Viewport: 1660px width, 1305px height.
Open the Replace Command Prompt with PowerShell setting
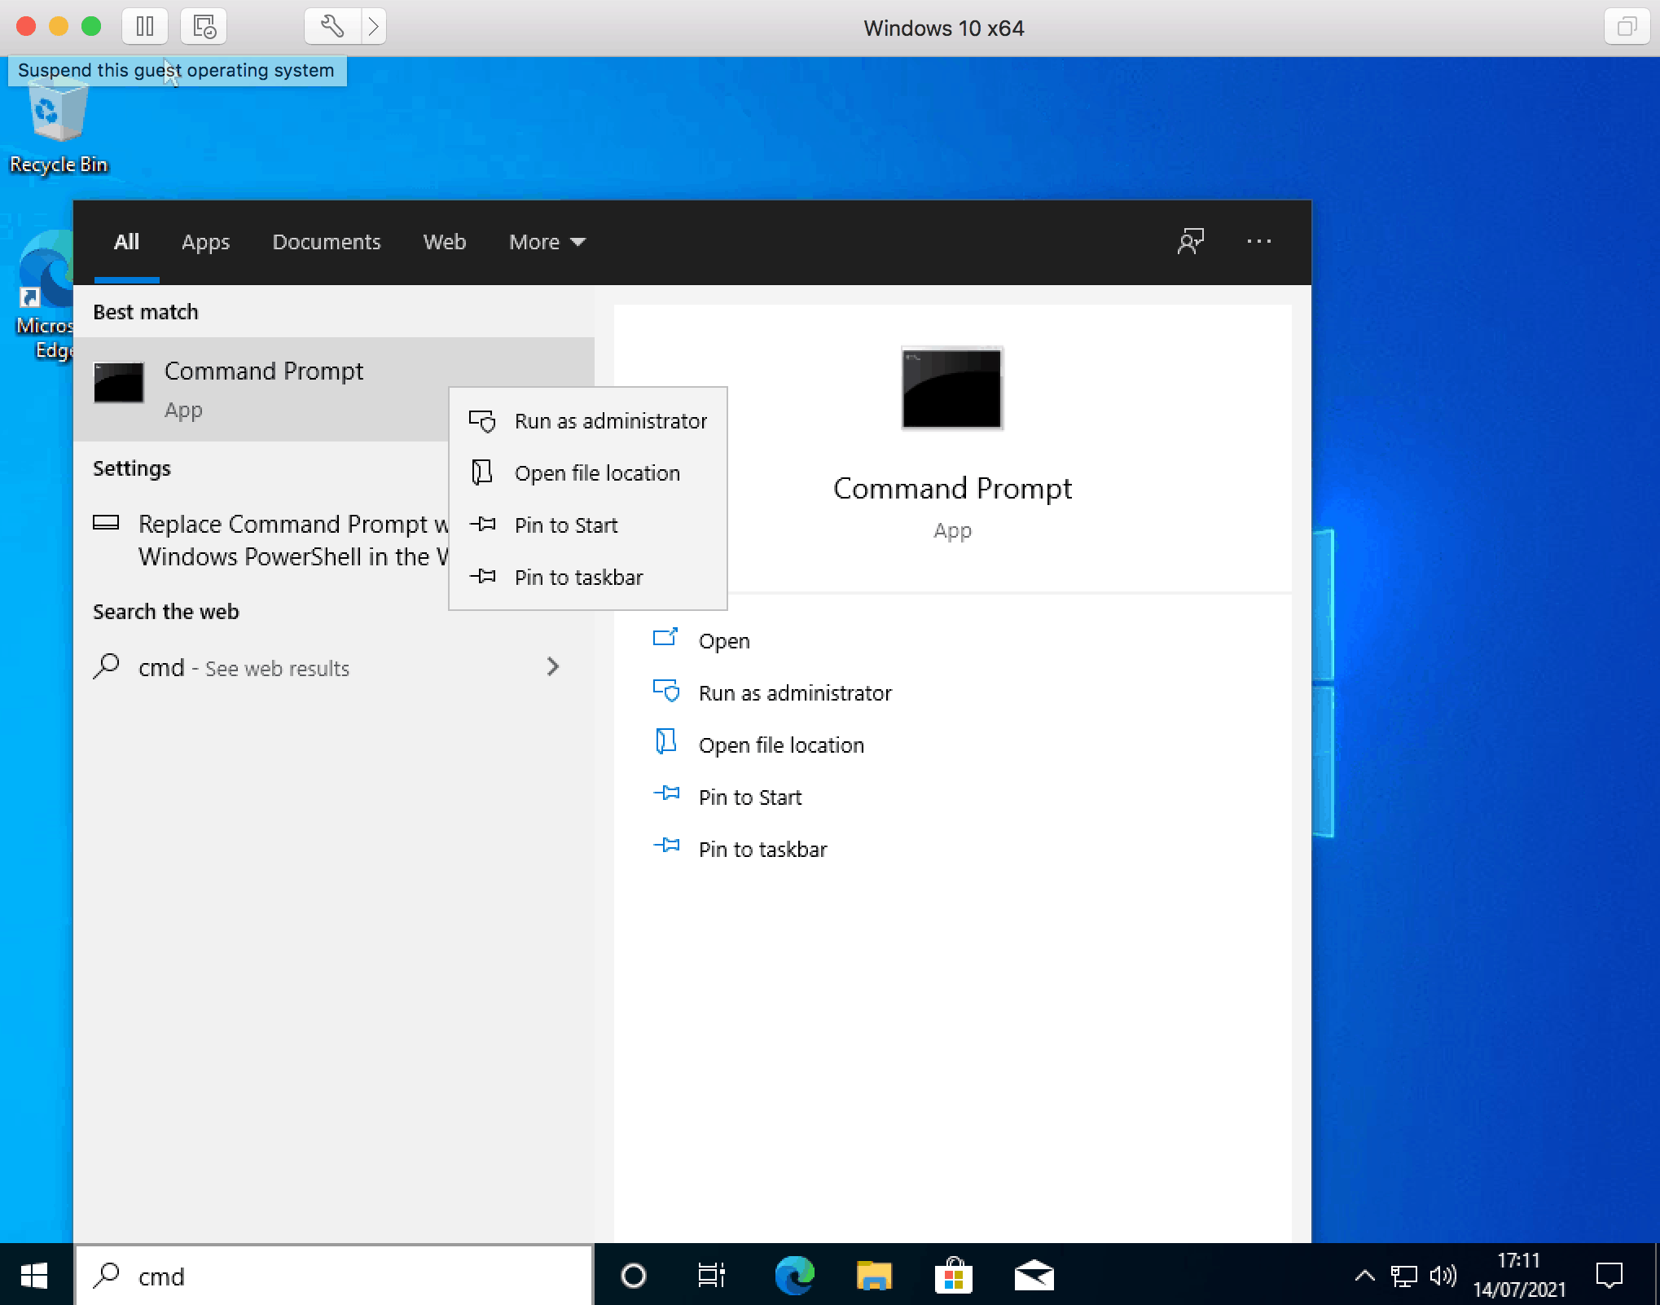(270, 540)
